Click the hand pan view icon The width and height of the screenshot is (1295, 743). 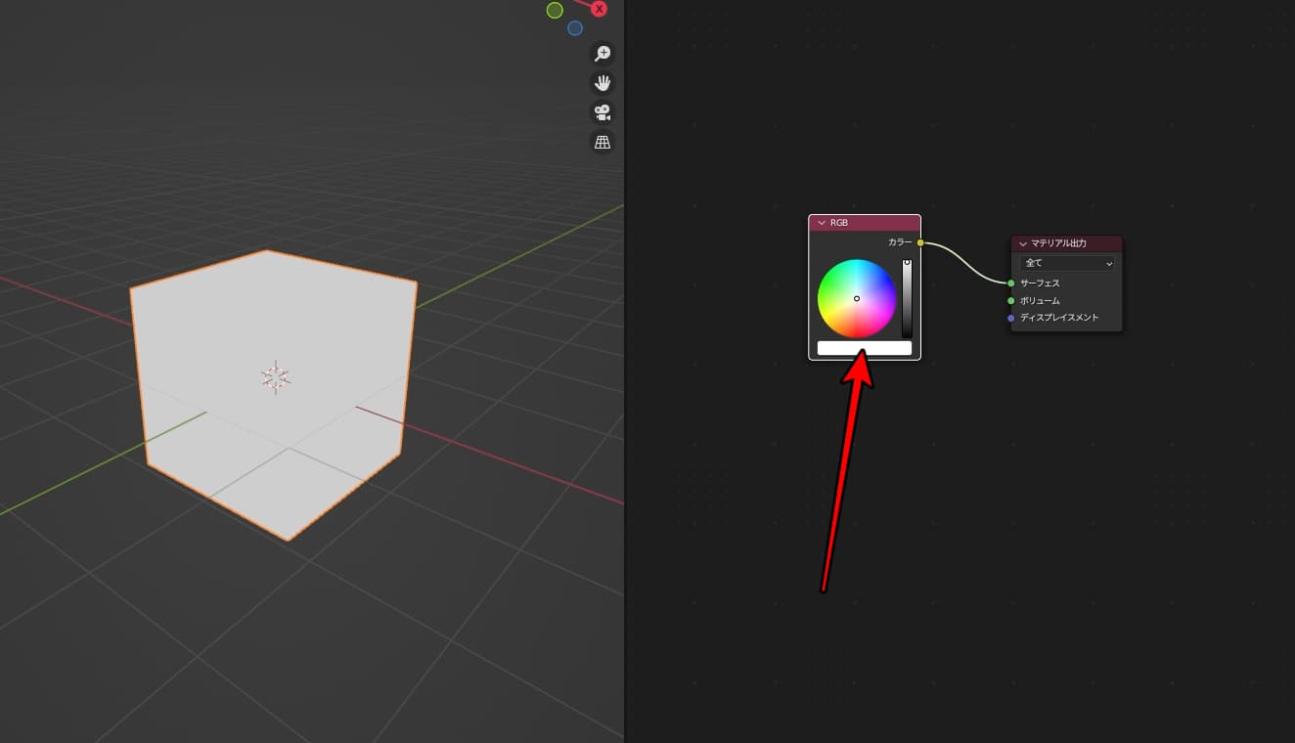pos(603,82)
